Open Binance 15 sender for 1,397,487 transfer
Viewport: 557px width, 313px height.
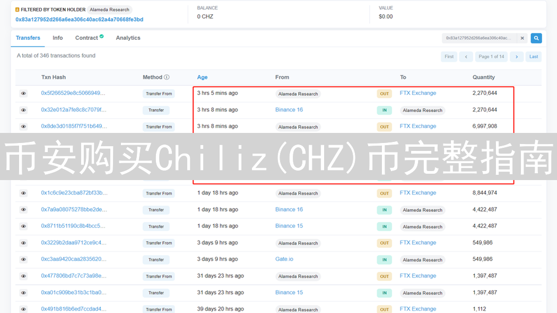point(289,292)
